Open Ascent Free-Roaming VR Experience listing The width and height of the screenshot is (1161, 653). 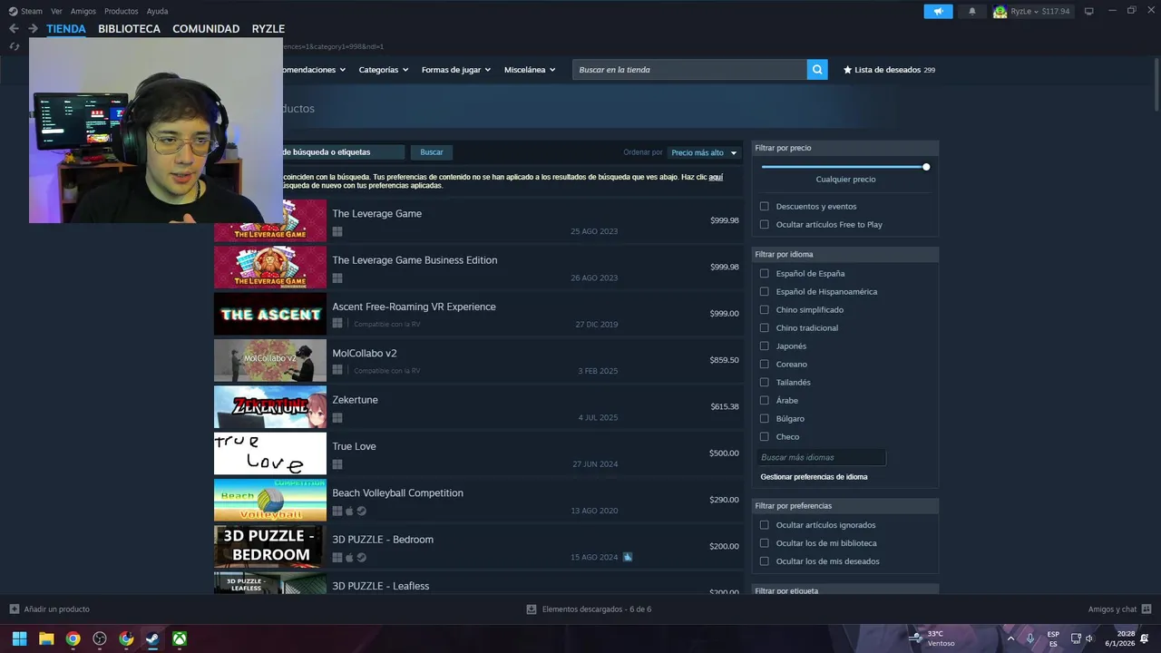coord(478,314)
